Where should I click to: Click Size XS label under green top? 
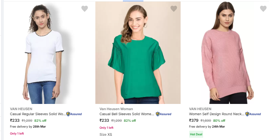point(106,135)
